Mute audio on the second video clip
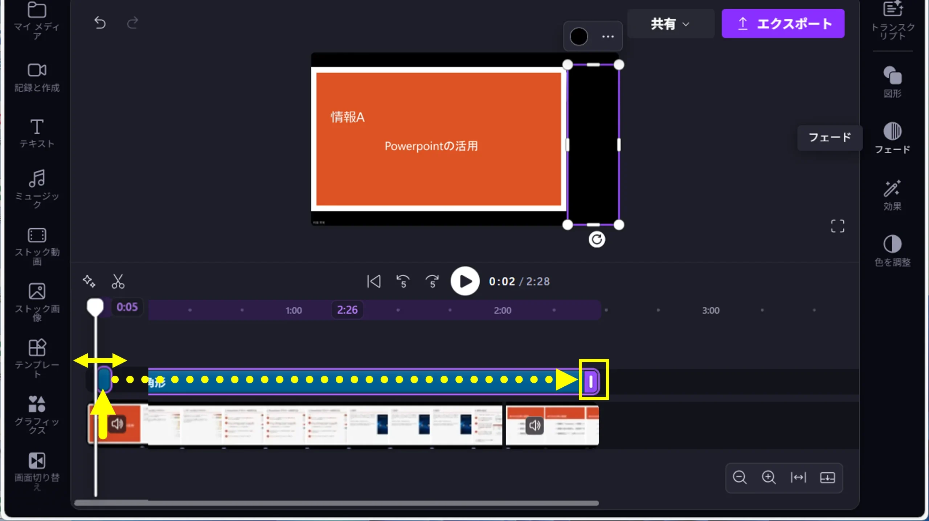This screenshot has height=521, width=929. pos(534,425)
